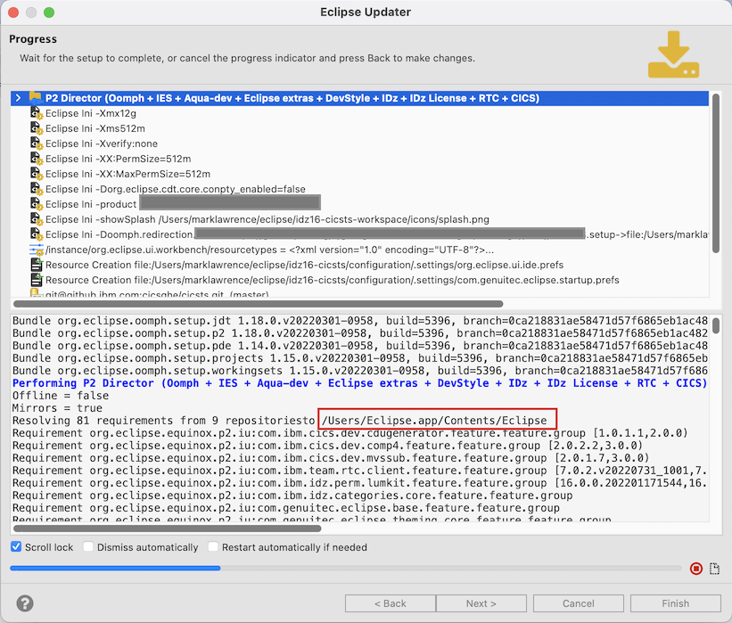Click the Offline = false log line
Image resolution: width=732 pixels, height=623 pixels.
(61, 396)
